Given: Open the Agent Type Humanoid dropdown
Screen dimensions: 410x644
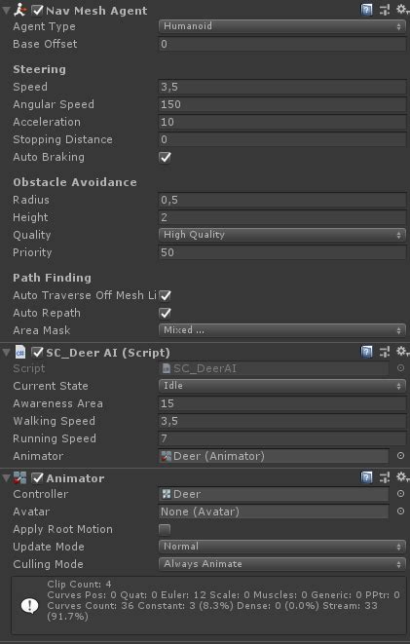Looking at the screenshot, I should (x=282, y=26).
